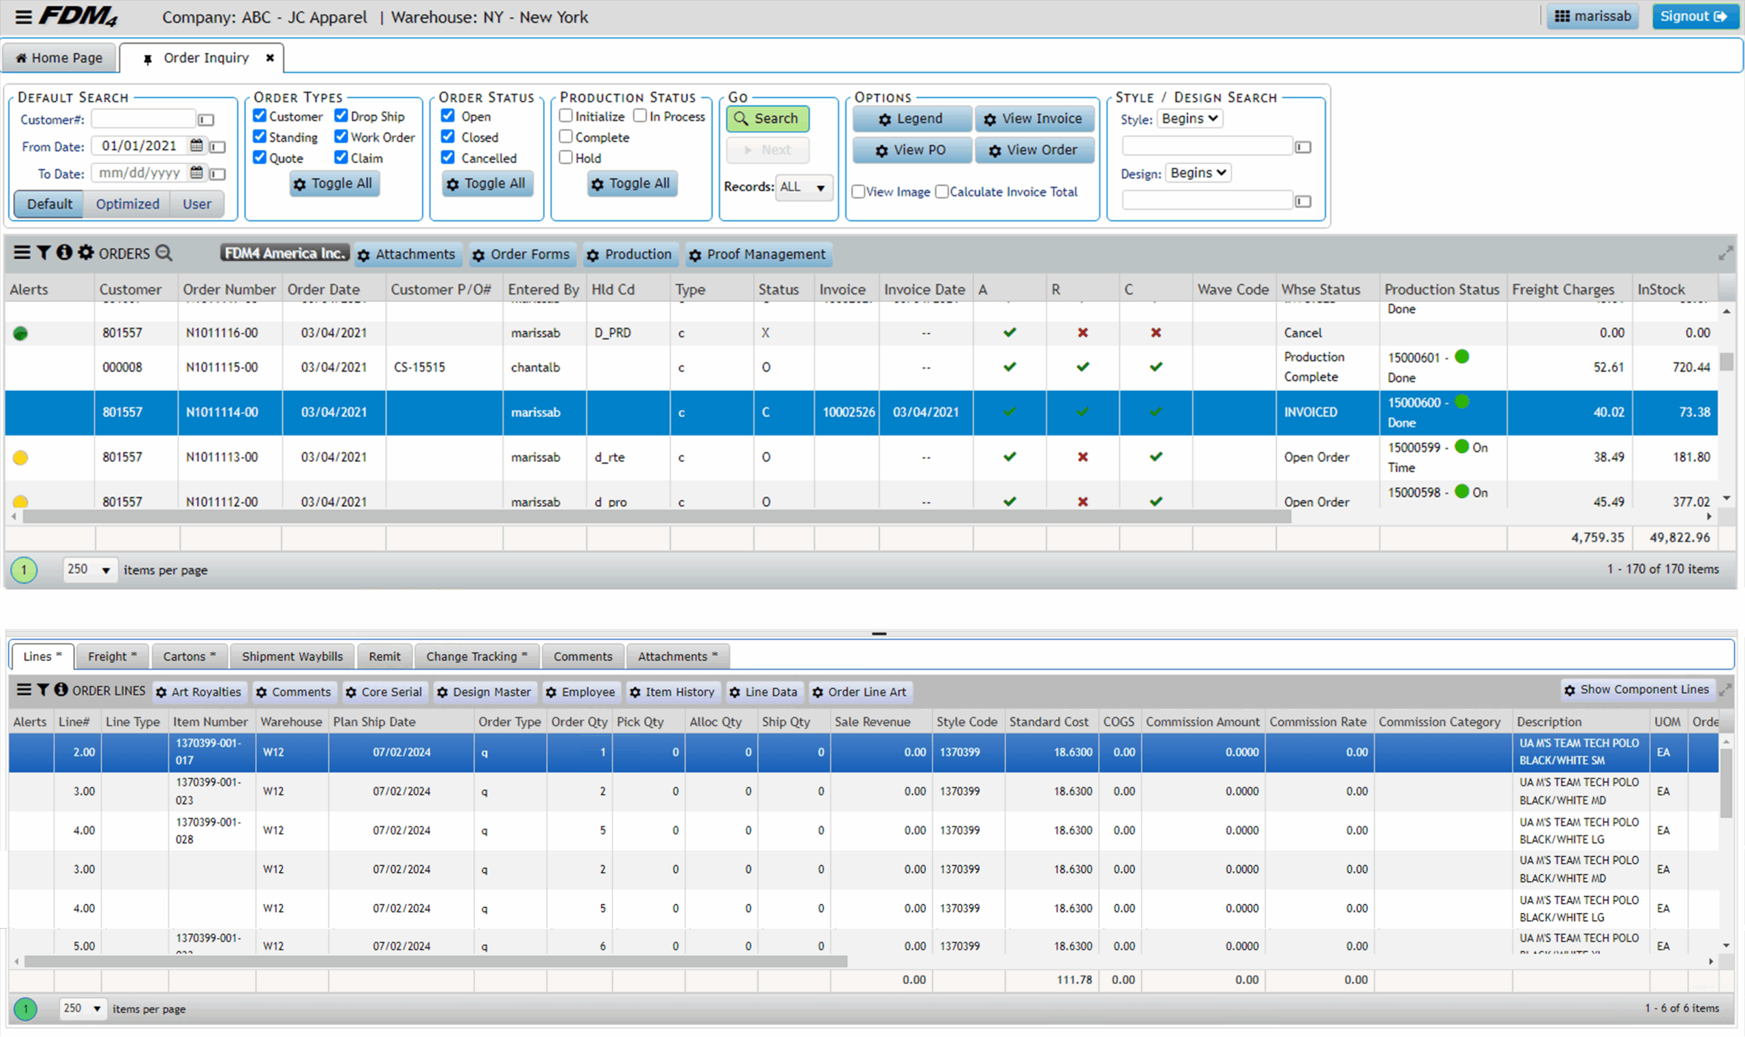Click the View Invoice button

[x=1034, y=119]
